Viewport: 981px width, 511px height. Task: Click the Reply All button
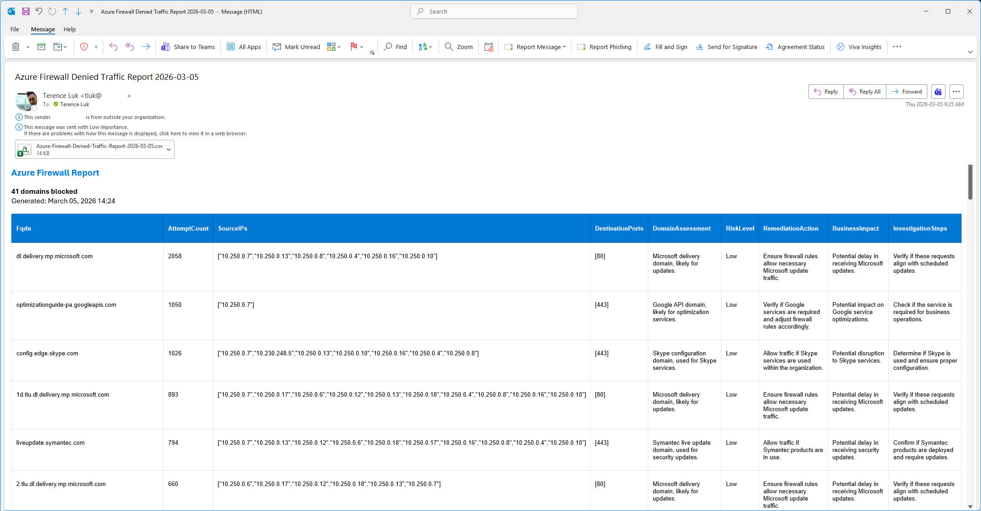pos(865,92)
